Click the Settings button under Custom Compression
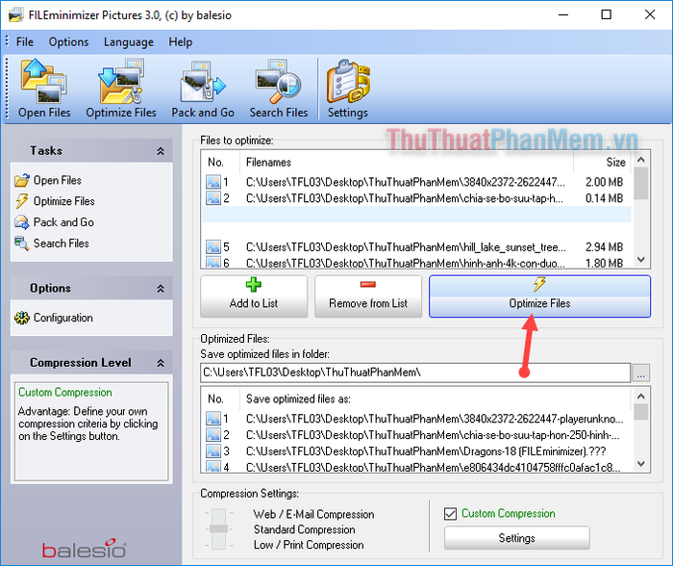673x566 pixels. point(517,538)
